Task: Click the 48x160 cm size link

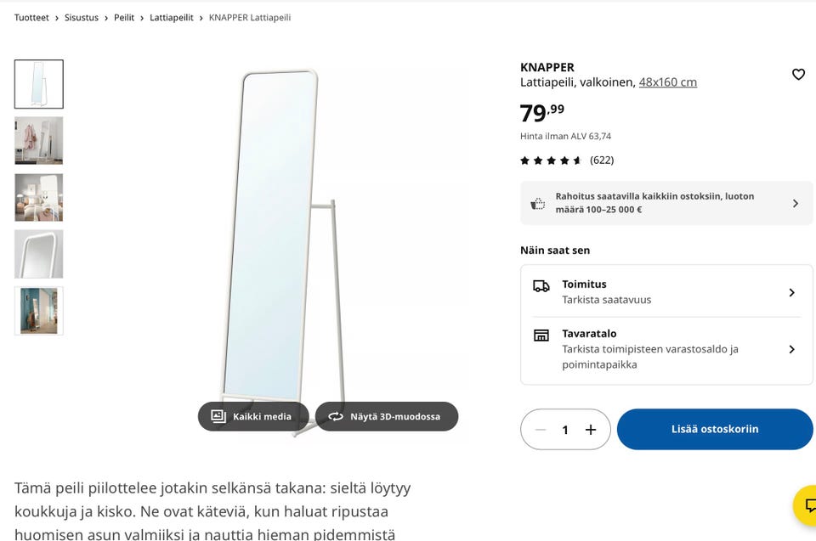Action: pos(668,82)
